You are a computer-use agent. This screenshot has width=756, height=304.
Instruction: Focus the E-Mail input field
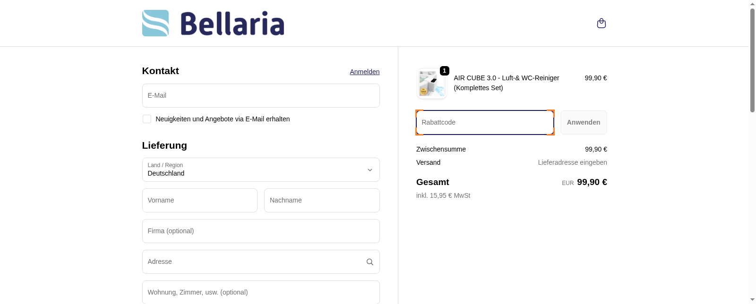[x=261, y=95]
